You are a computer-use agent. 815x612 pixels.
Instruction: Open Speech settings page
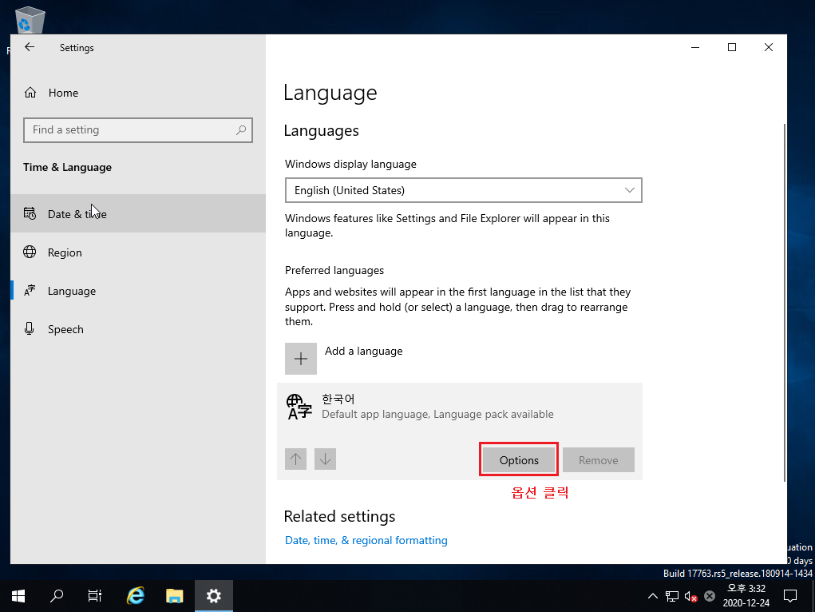point(138,329)
